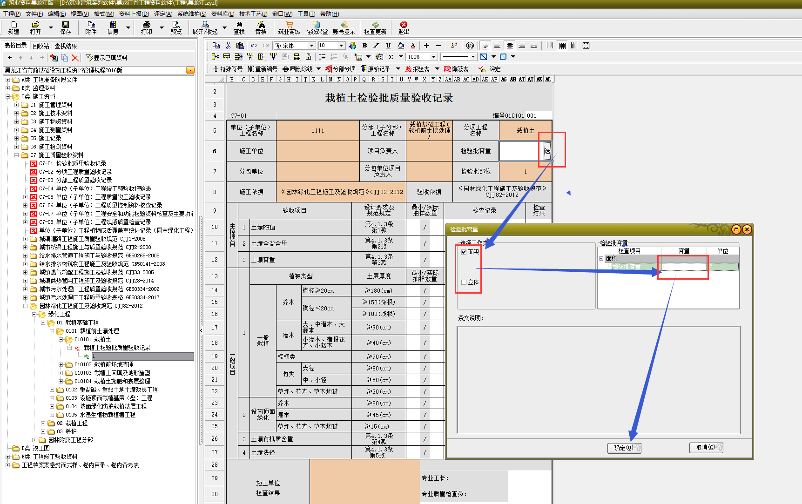The width and height of the screenshot is (802, 504).
Task: Click 展开/收起 expand-collapse icon
Action: tap(205, 28)
